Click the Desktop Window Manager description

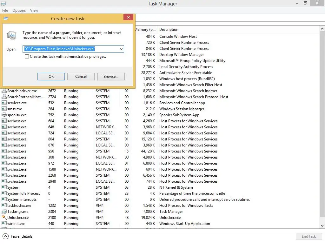[181, 55]
